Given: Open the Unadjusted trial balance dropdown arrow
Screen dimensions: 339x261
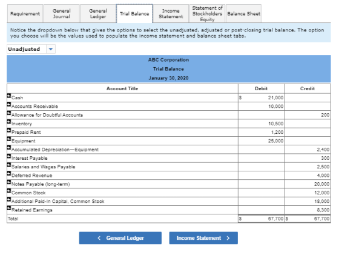Looking at the screenshot, I should tap(51, 49).
